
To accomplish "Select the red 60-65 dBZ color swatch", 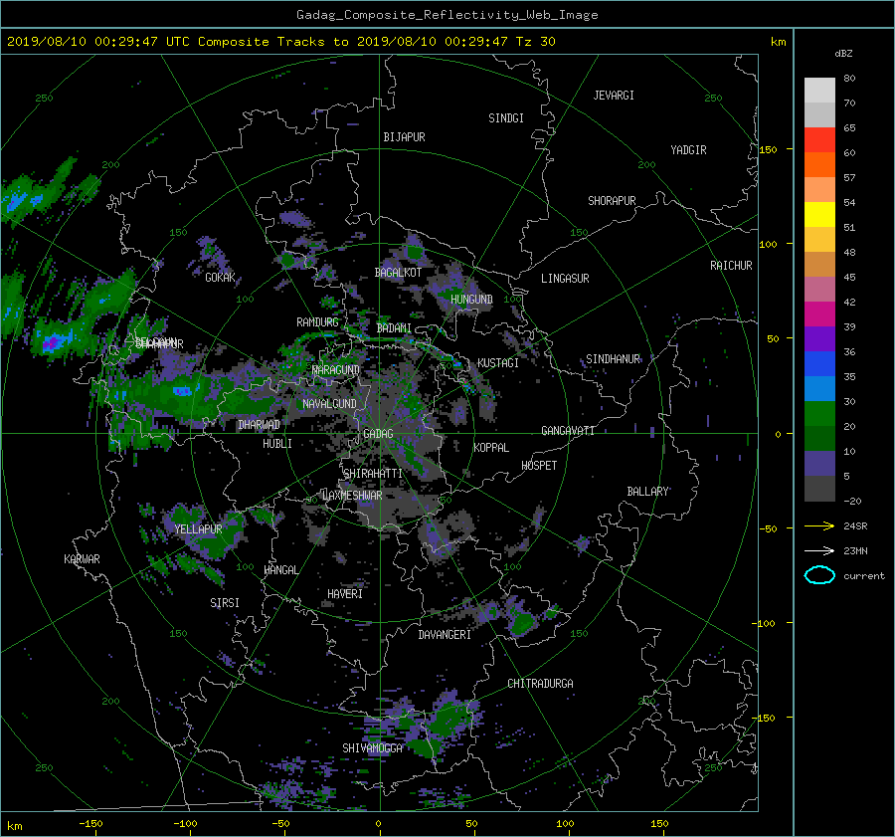I will (x=819, y=139).
